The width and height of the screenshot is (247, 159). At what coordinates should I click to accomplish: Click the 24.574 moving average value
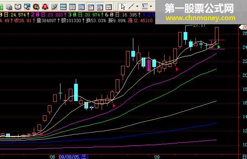18,15
